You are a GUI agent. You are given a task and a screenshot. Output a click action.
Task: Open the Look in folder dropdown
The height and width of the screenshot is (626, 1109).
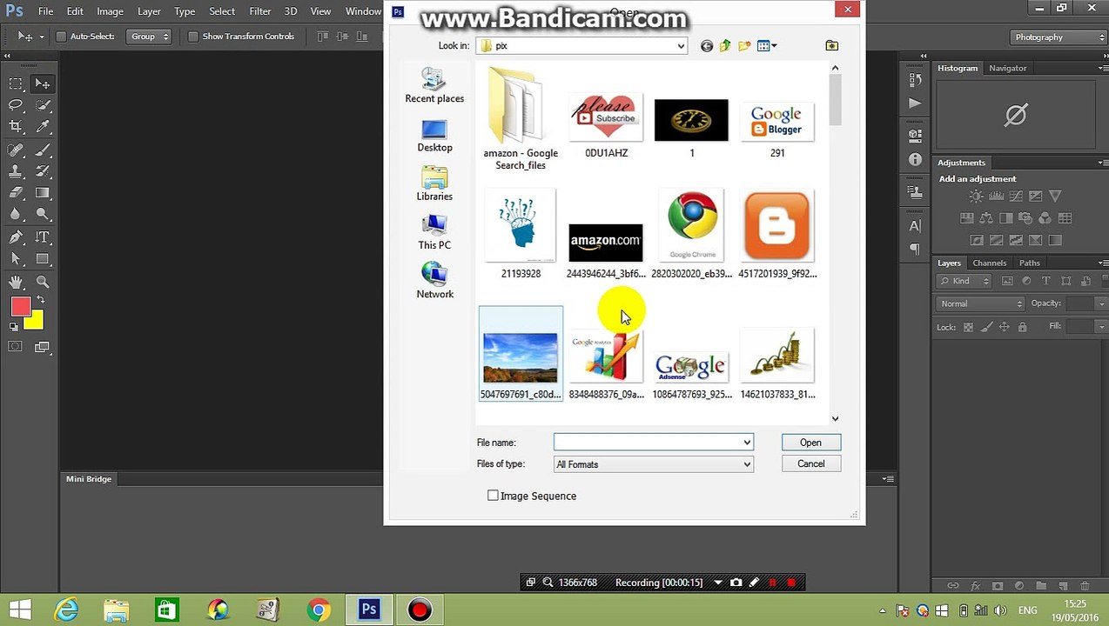click(681, 46)
